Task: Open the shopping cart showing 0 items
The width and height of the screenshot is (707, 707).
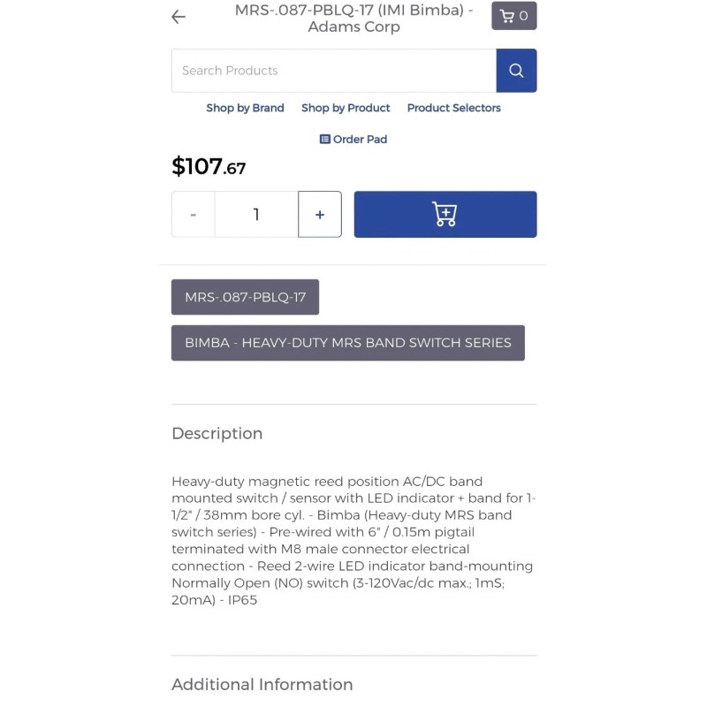Action: 513,16
